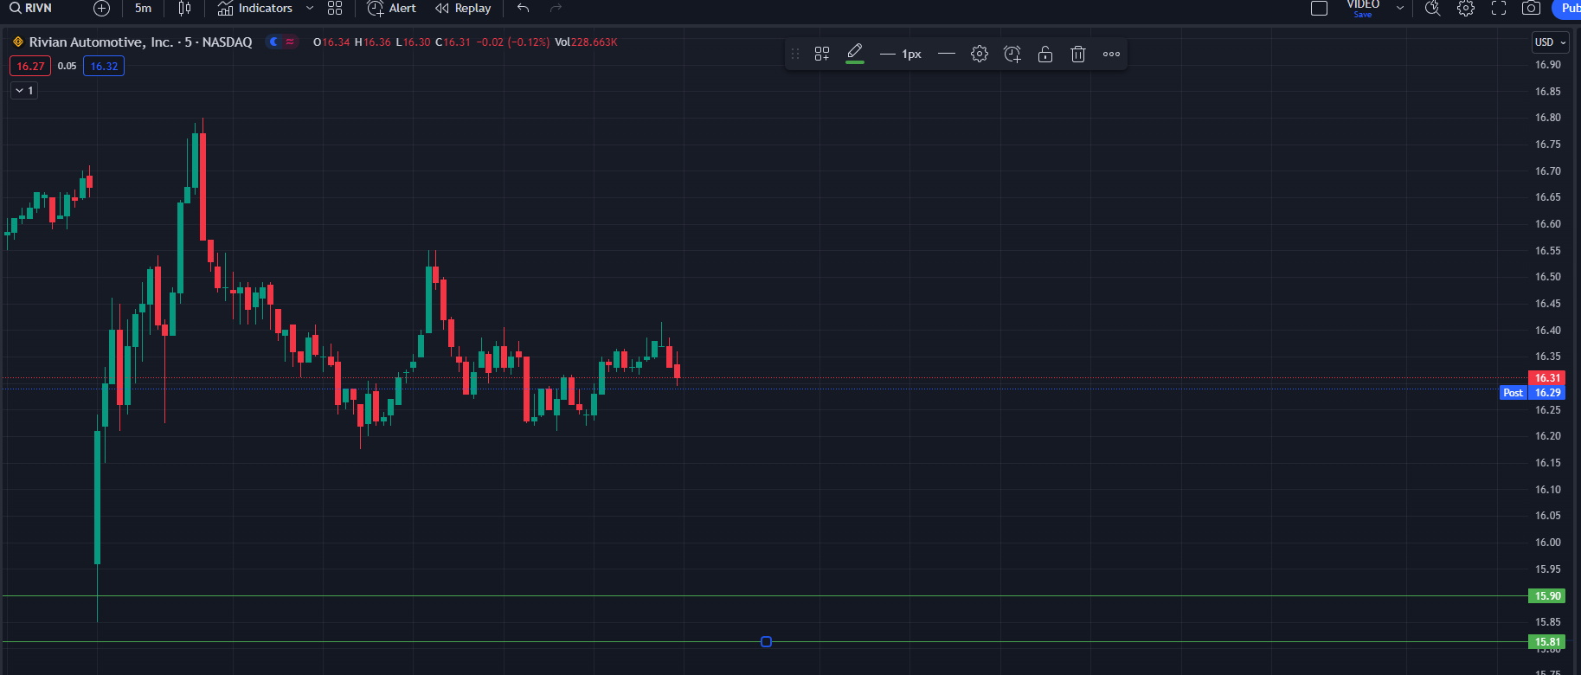The height and width of the screenshot is (675, 1581).
Task: Open drawing settings gear in floating toolbar
Action: coord(980,54)
